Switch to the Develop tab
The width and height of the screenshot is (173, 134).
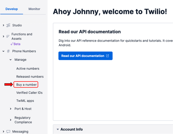tap(12, 9)
